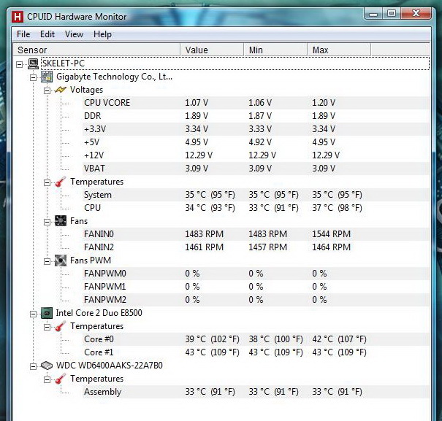
Task: Maximize the Hardware Monitor window
Action: pyautogui.click(x=392, y=14)
